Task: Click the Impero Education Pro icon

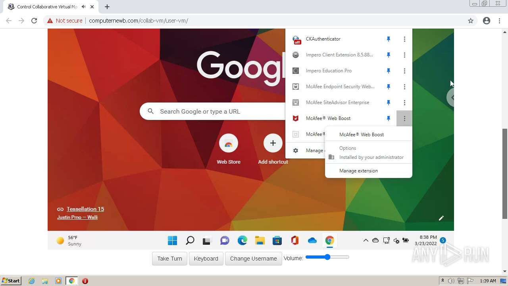Action: tap(296, 71)
